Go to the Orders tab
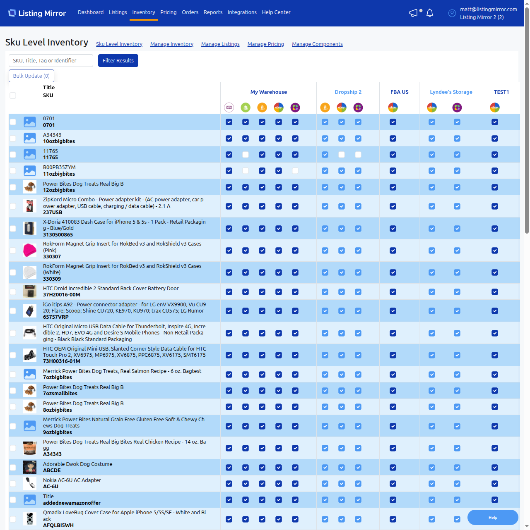530x530 pixels. click(190, 12)
